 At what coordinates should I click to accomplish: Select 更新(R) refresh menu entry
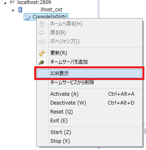pyautogui.click(x=89, y=53)
